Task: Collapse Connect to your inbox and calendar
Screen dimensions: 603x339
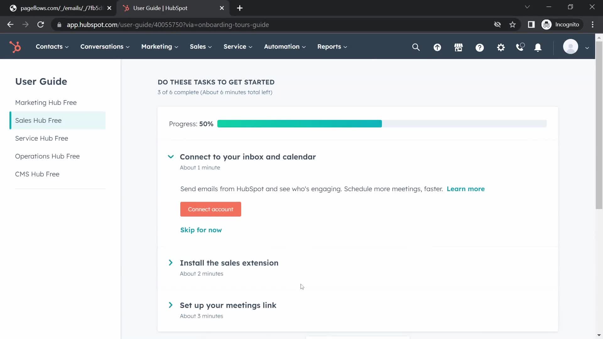Action: coord(171,157)
